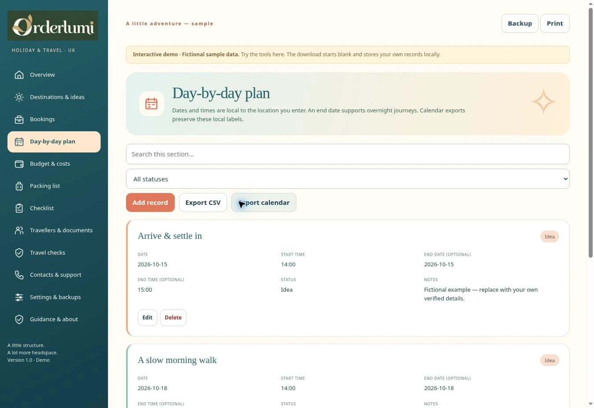Click the sliders icon for Settings & backups
Screen dimensions: 594x408
click(x=19, y=297)
